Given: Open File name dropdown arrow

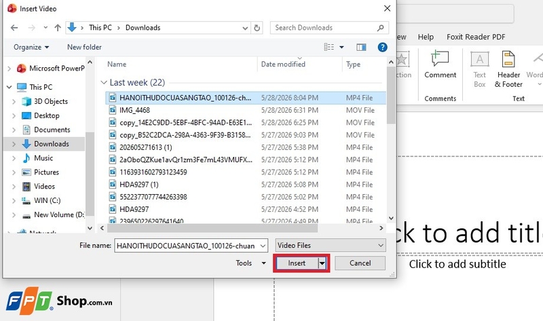Looking at the screenshot, I should point(263,246).
